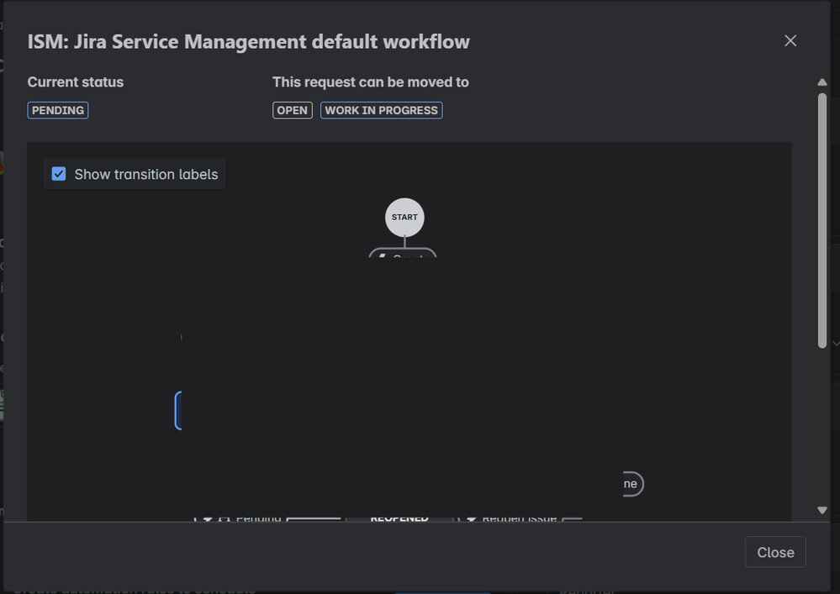This screenshot has width=840, height=594.
Task: Click the partially visible Done status node
Action: pyautogui.click(x=631, y=483)
